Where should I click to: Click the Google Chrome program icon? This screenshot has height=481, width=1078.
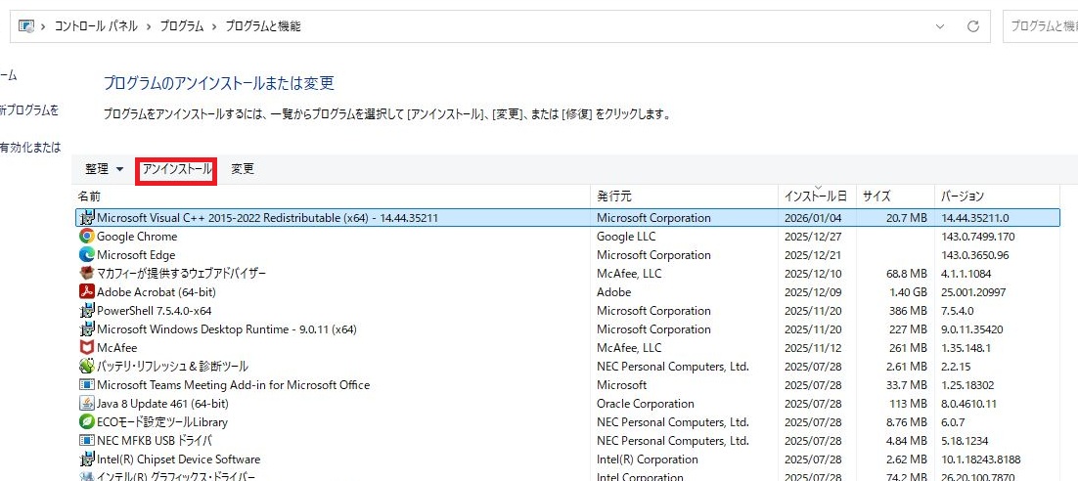point(86,237)
